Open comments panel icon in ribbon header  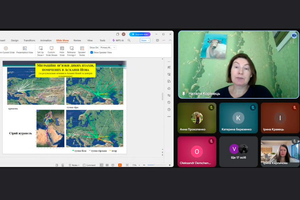pos(157,40)
